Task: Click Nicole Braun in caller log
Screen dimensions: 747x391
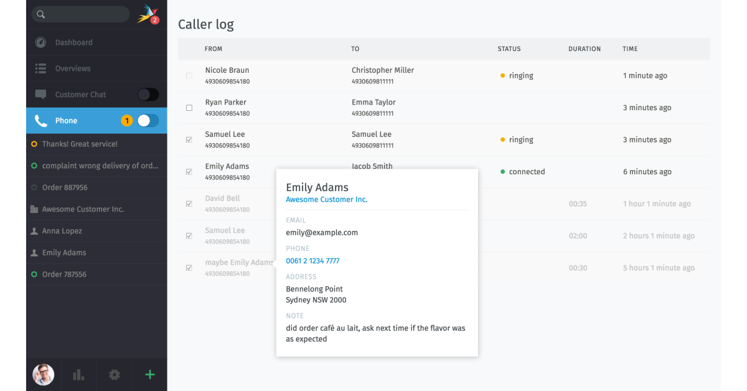Action: tap(227, 70)
